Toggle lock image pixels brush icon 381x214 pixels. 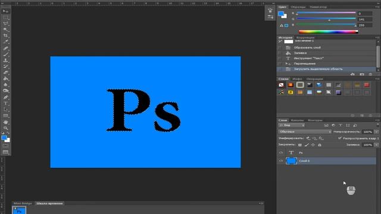point(307,145)
